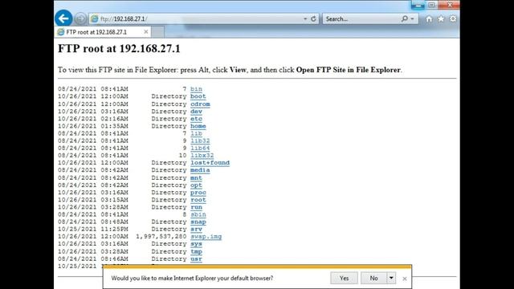This screenshot has width=514, height=289.
Task: Open the Tools gear icon
Action: [453, 18]
